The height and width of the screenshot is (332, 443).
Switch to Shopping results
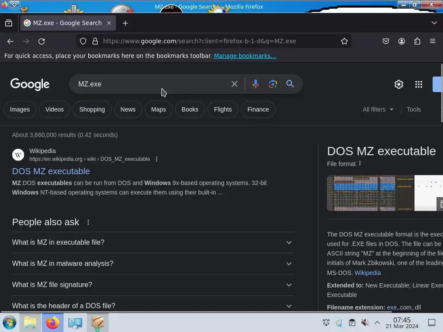92,109
